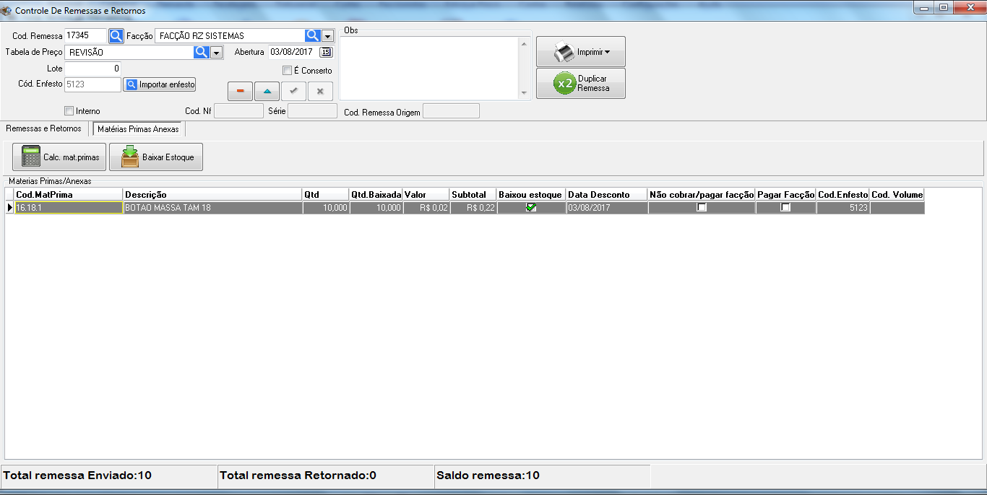Viewport: 987px width, 495px height.
Task: Open the Facção search magnifier
Action: [312, 35]
